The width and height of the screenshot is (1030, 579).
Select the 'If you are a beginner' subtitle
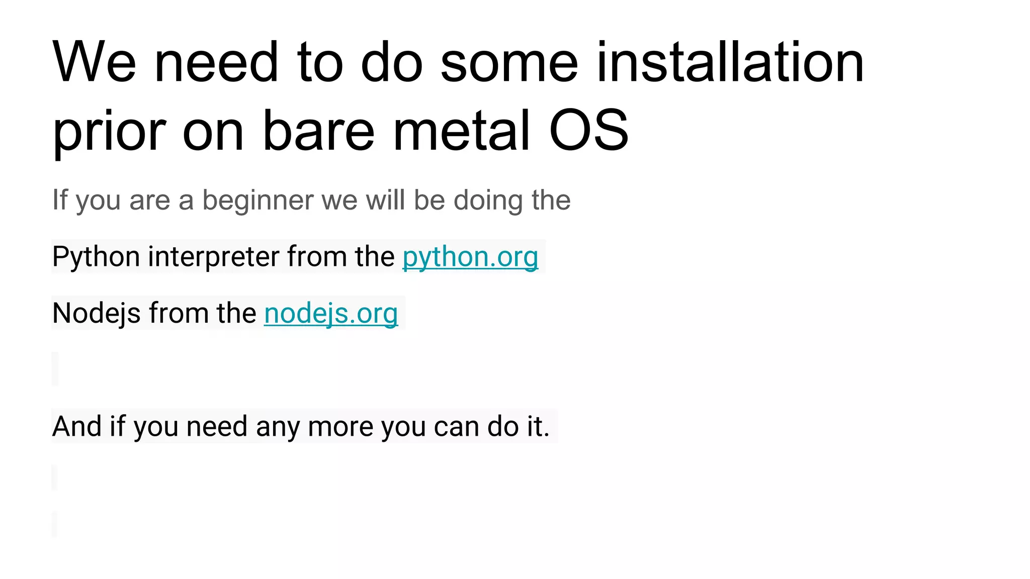pyautogui.click(x=311, y=200)
